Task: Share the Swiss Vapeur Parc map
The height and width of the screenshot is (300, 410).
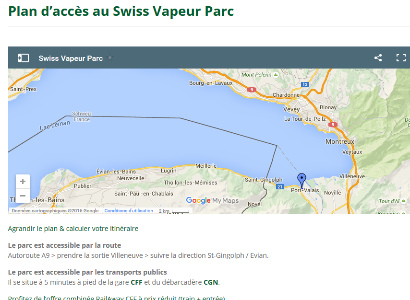Action: point(378,58)
